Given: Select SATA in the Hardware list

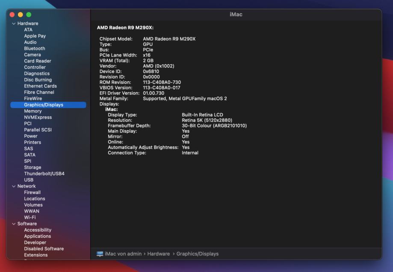Looking at the screenshot, I should [30, 155].
